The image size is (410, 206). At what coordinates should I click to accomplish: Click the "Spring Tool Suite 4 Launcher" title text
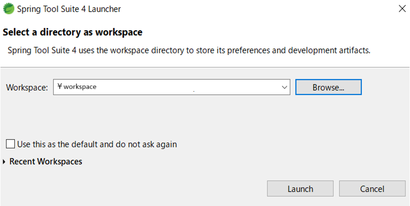[69, 9]
